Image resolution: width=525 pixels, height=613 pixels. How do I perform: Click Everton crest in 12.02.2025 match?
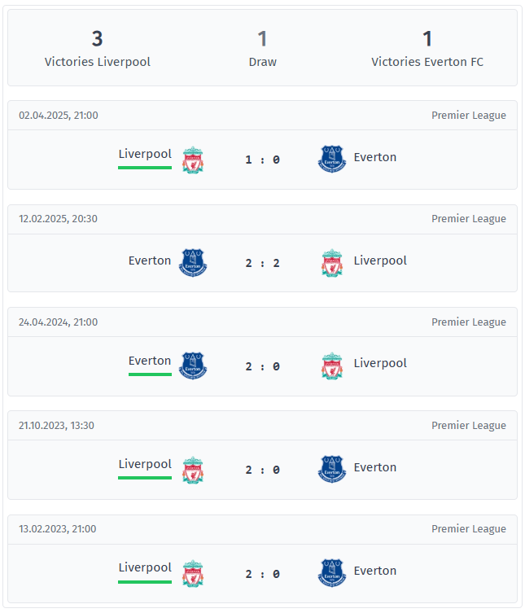point(193,263)
